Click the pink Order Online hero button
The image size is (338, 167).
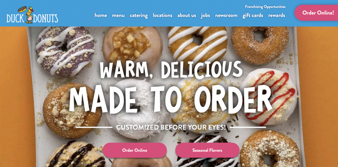tap(135, 150)
